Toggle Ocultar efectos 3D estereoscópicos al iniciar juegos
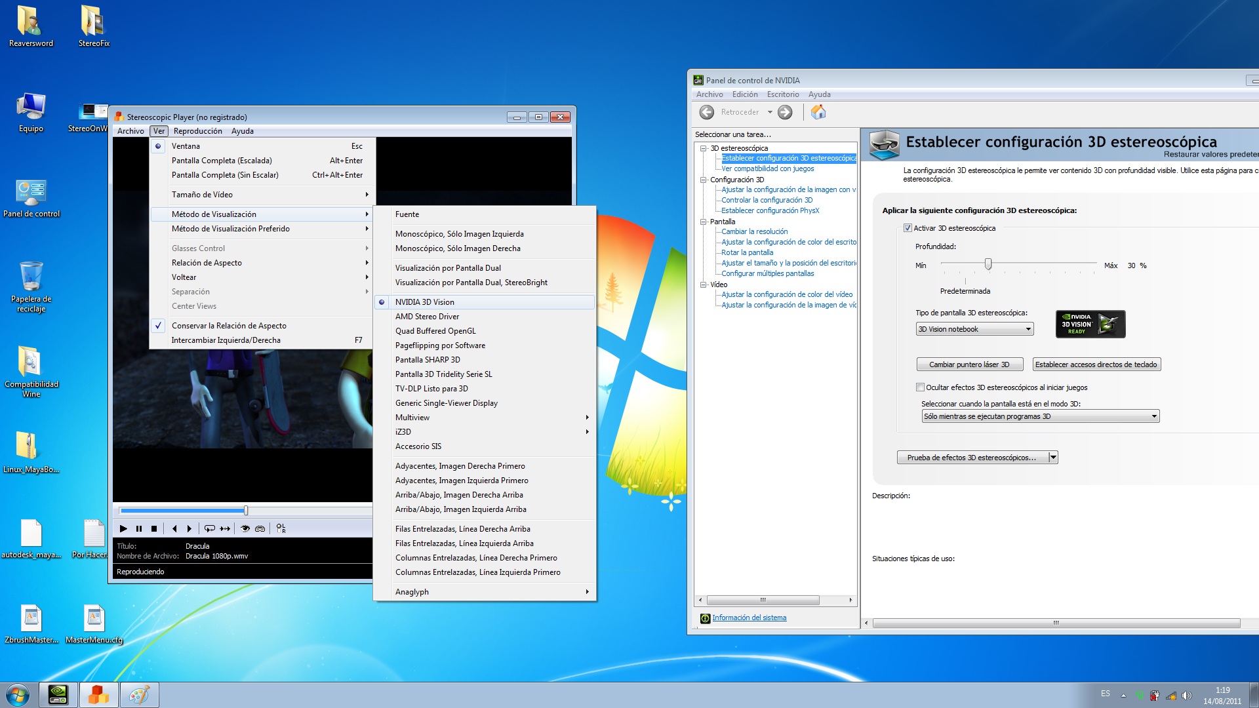 pos(920,387)
